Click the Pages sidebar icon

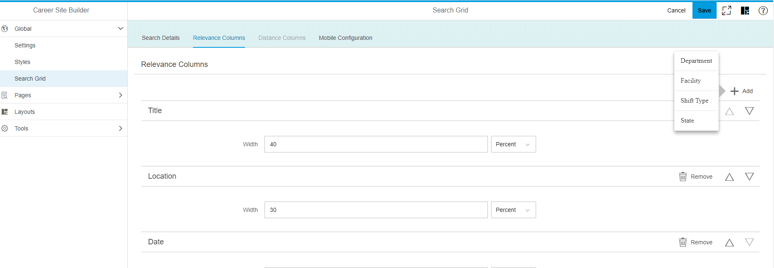tap(5, 95)
